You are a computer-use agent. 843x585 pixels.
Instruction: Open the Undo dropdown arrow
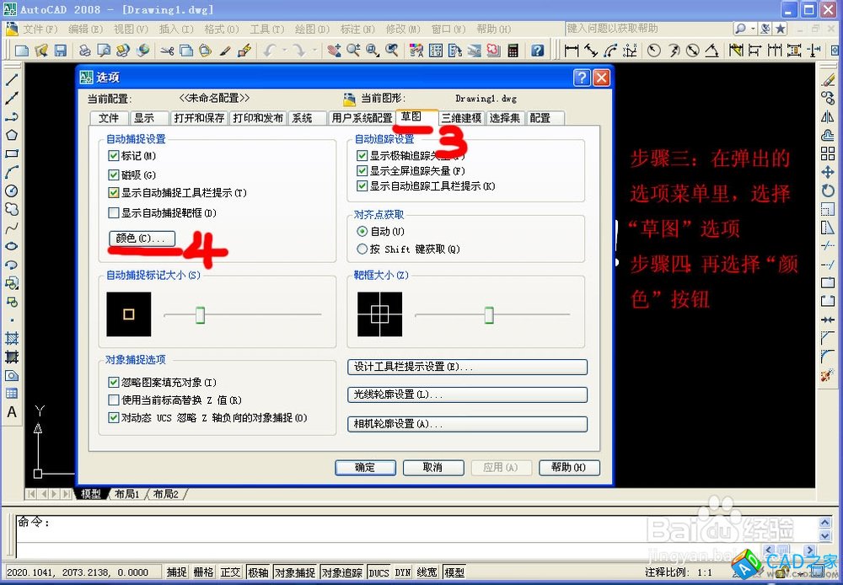click(x=283, y=51)
